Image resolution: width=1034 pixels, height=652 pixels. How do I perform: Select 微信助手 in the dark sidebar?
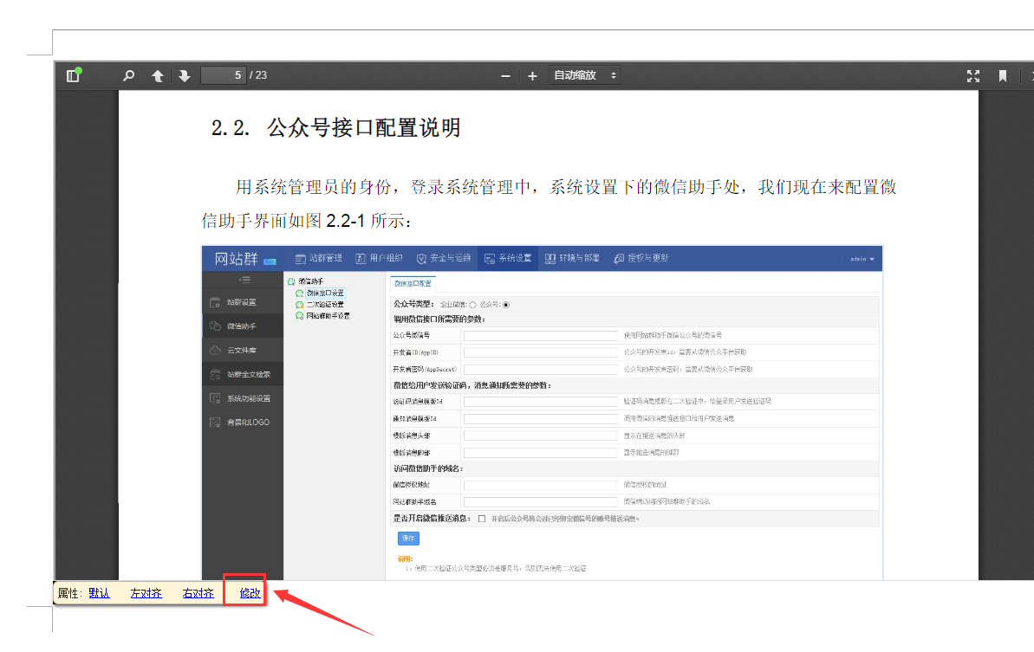coord(243,326)
